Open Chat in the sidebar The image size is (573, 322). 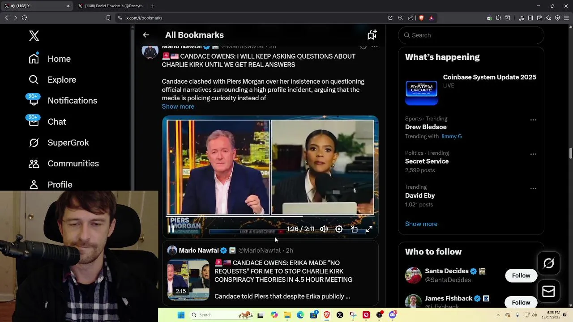click(47, 122)
